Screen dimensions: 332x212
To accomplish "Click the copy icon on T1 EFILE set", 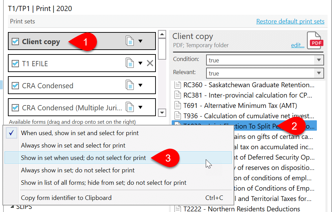I will [130, 63].
